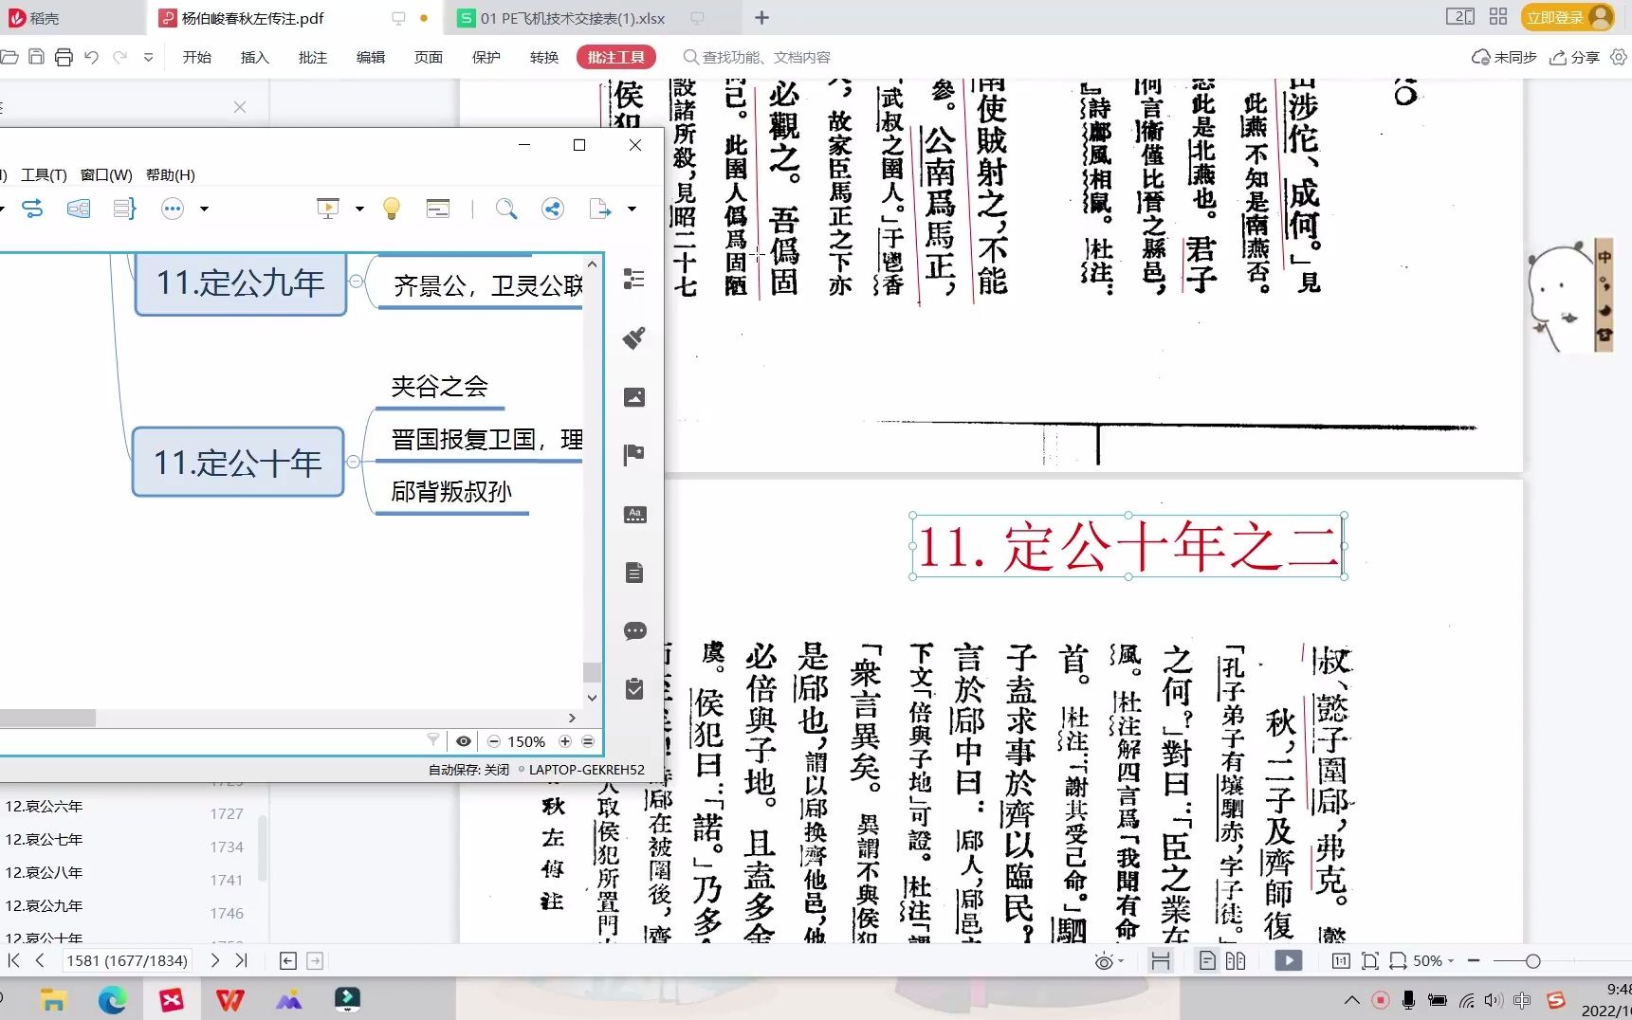1632x1020 pixels.
Task: Click the summary bracket icon in XMind toolbar
Action: (124, 209)
